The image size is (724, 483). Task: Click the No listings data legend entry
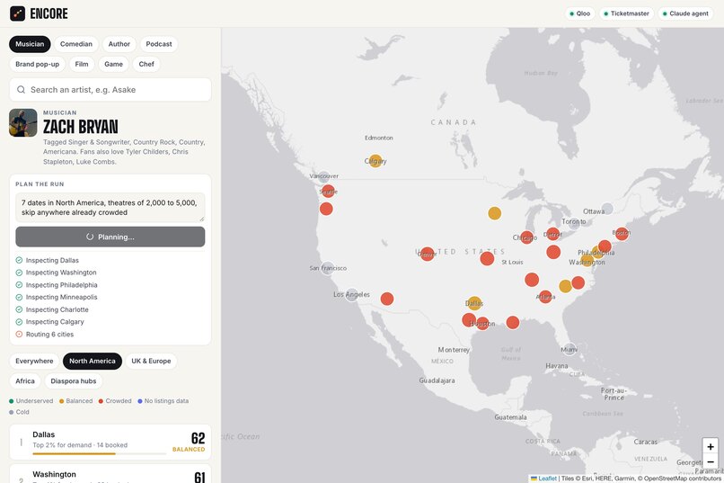click(163, 401)
